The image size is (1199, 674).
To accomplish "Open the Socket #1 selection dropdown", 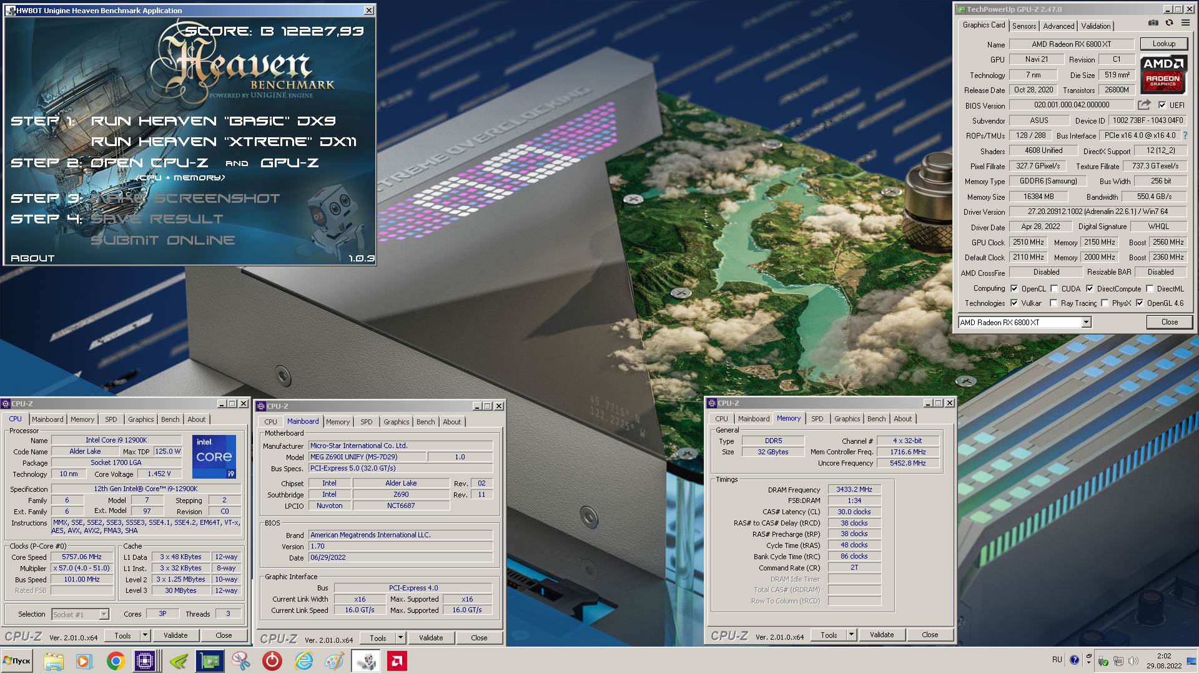I will [x=104, y=614].
